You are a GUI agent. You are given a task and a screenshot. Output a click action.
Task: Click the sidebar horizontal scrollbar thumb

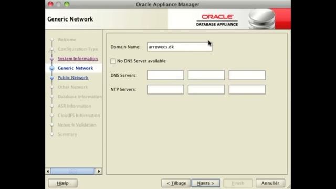click(72, 171)
